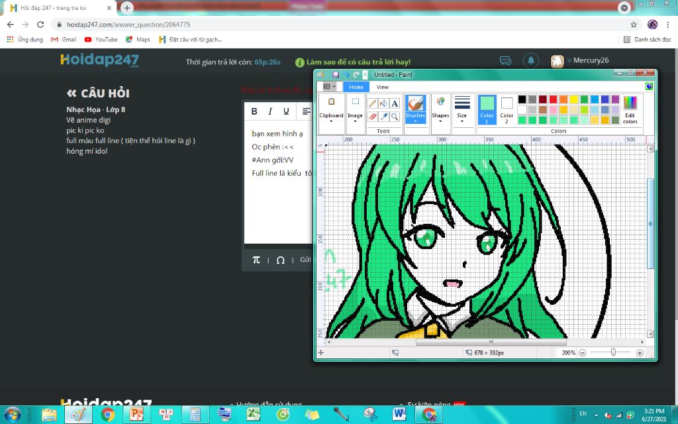Select the Pencil tool in Paint
The image size is (678, 424).
[x=372, y=103]
